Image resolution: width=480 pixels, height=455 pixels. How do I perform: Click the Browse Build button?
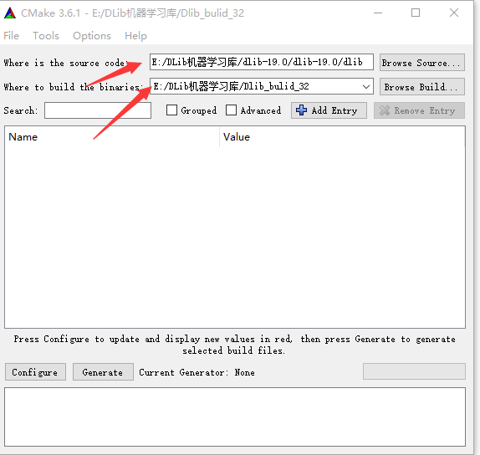[422, 87]
